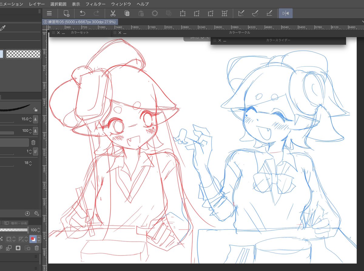This screenshot has height=271, width=364.
Task: Click the layer opacity checkered slider
Action: pos(14,230)
